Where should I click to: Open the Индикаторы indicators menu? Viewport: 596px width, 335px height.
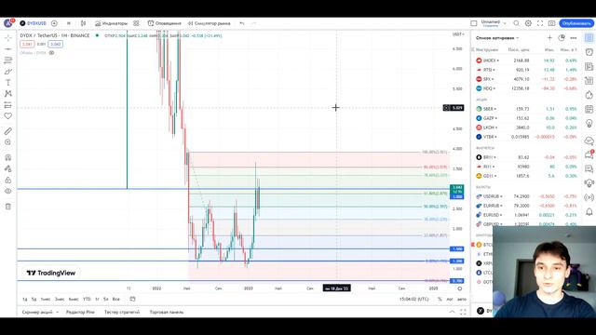tap(112, 23)
